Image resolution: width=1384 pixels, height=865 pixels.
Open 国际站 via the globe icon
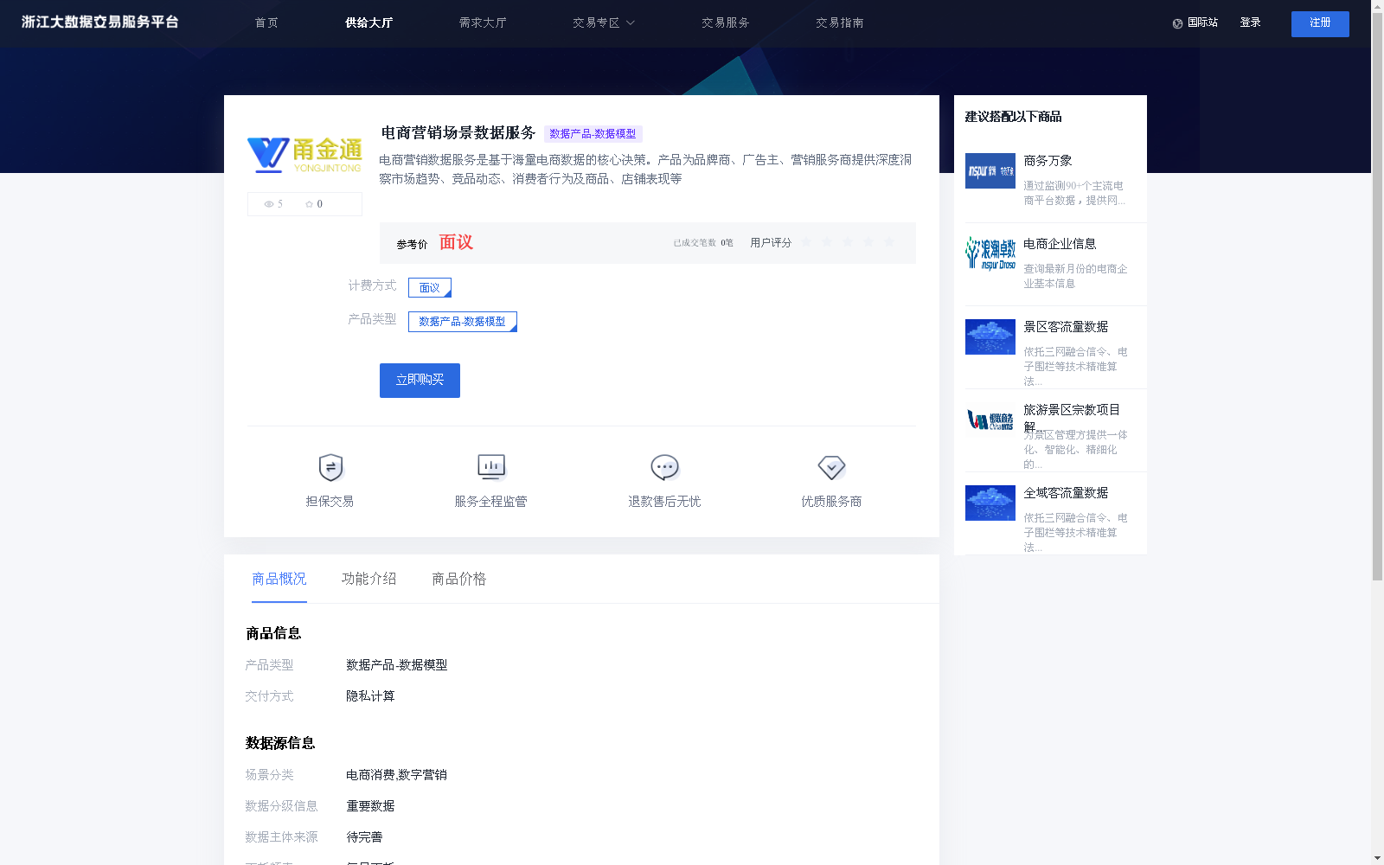pyautogui.click(x=1176, y=23)
